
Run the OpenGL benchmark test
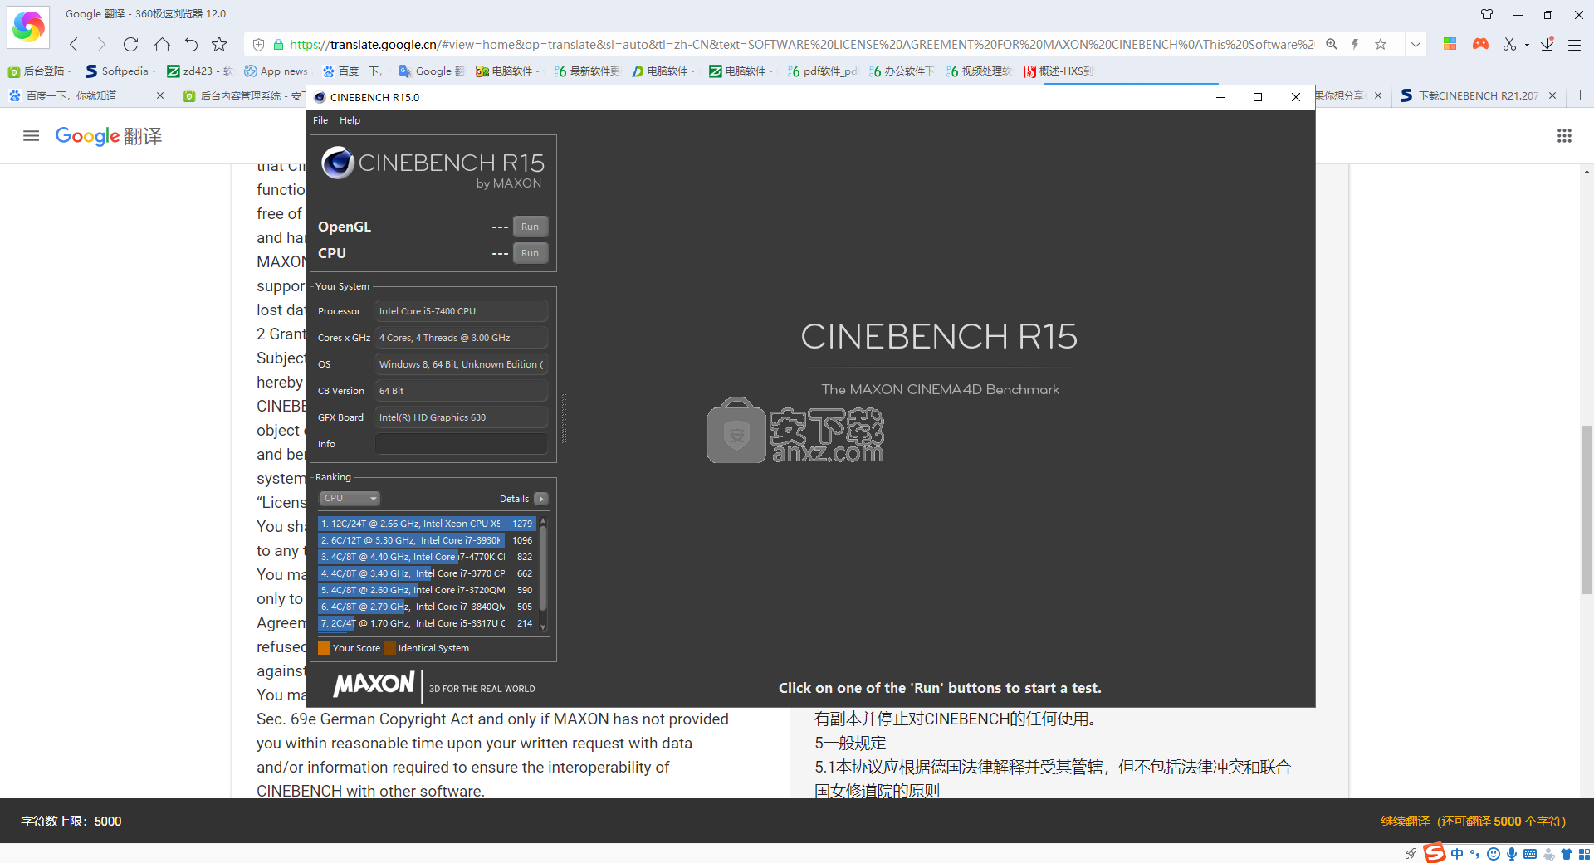pyautogui.click(x=530, y=227)
